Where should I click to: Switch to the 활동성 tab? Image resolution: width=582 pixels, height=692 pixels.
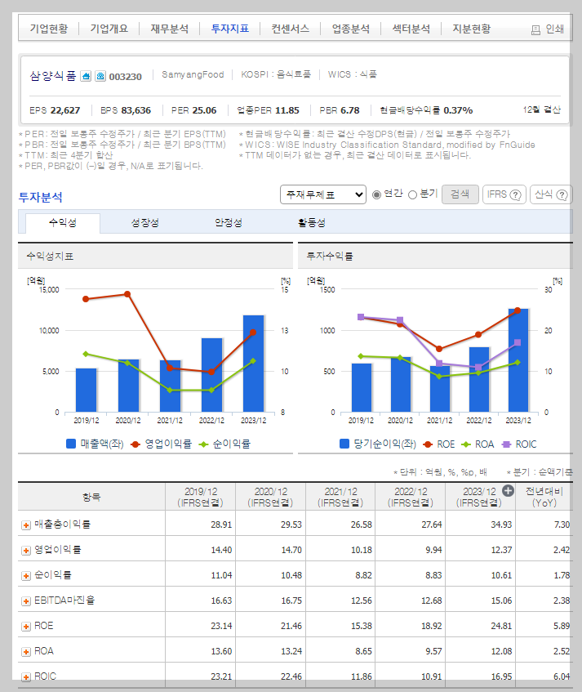(312, 223)
